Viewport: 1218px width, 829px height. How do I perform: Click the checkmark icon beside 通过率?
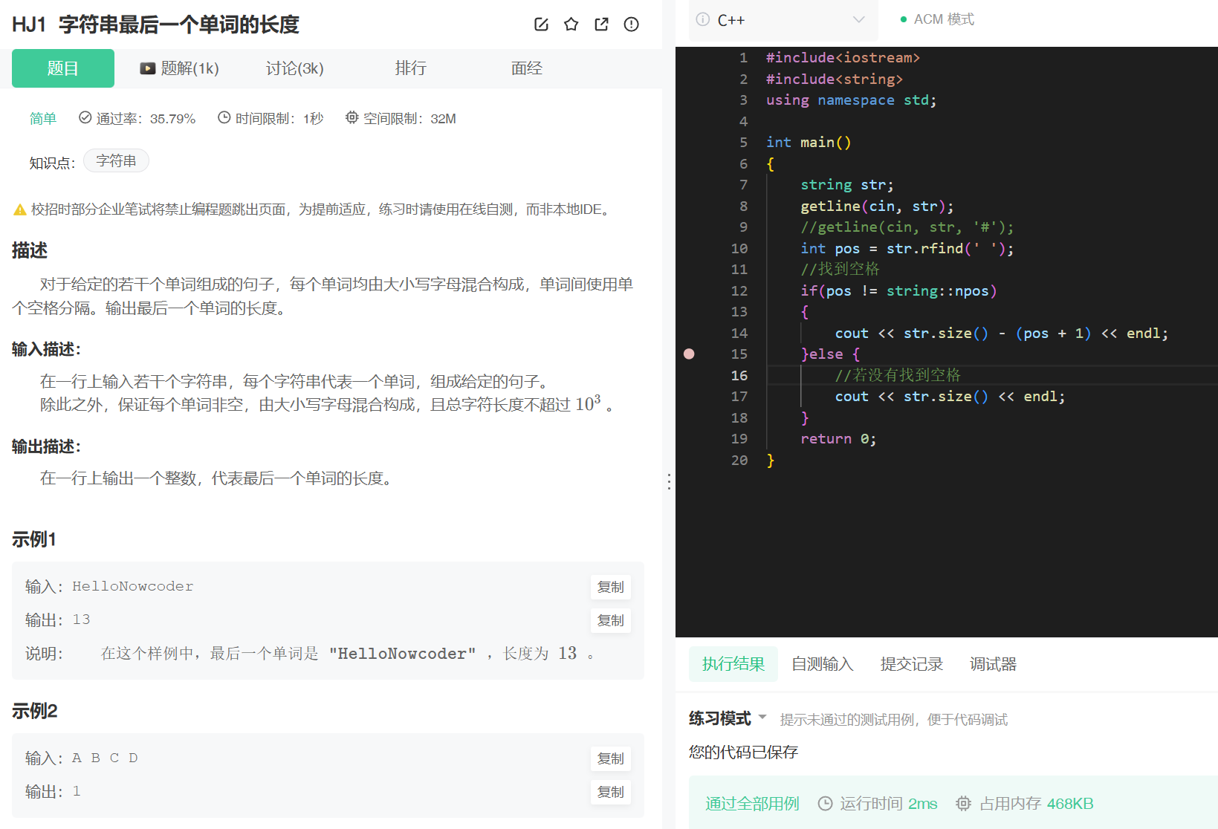tap(84, 117)
